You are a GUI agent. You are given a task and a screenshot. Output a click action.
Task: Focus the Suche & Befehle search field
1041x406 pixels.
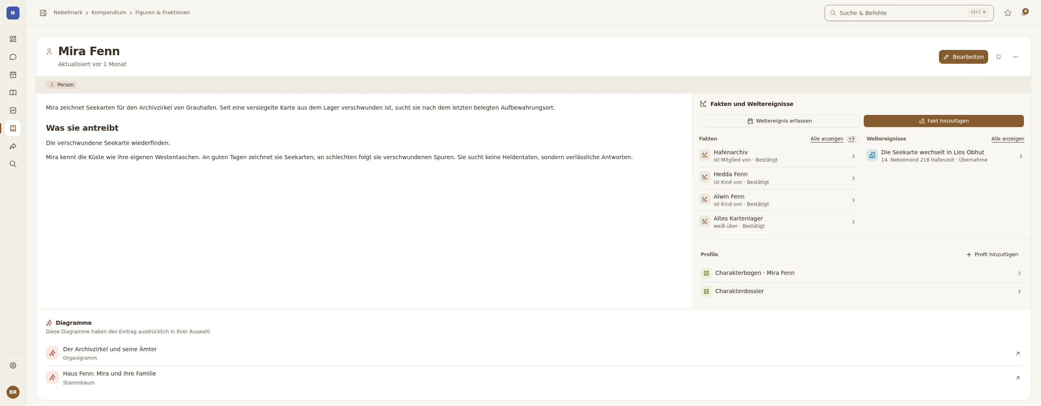(x=909, y=13)
